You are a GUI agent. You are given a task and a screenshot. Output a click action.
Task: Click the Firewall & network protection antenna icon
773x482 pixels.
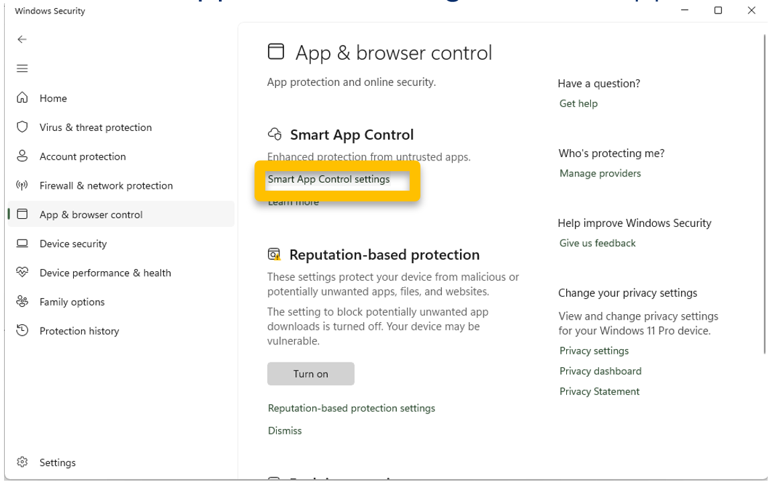[x=22, y=185]
